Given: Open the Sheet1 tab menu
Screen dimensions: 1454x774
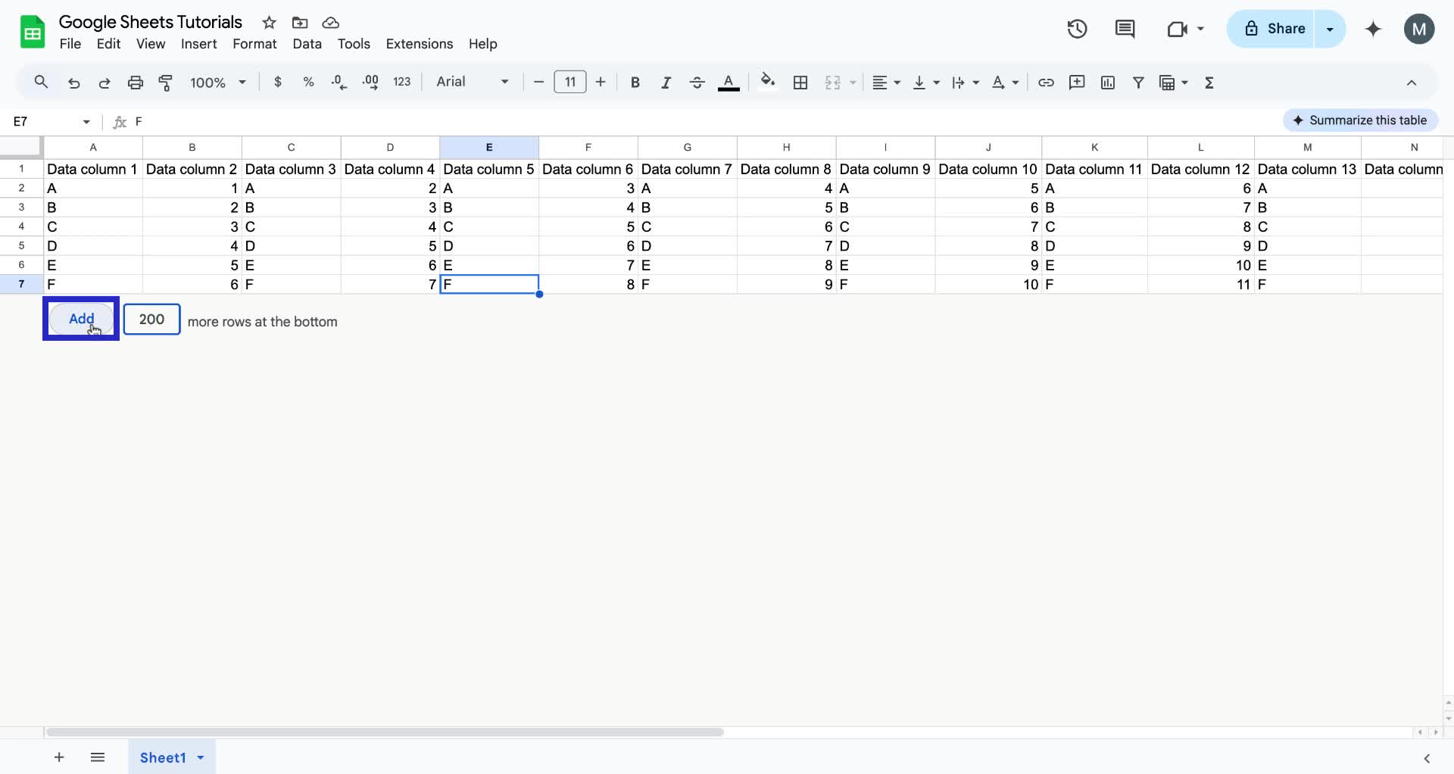Looking at the screenshot, I should pyautogui.click(x=200, y=757).
